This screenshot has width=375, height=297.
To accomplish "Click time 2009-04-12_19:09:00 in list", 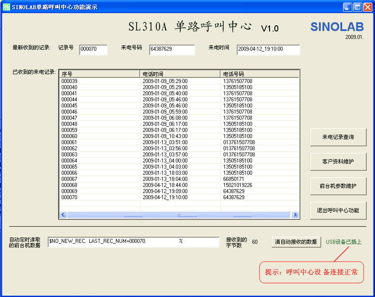I will pyautogui.click(x=165, y=191).
